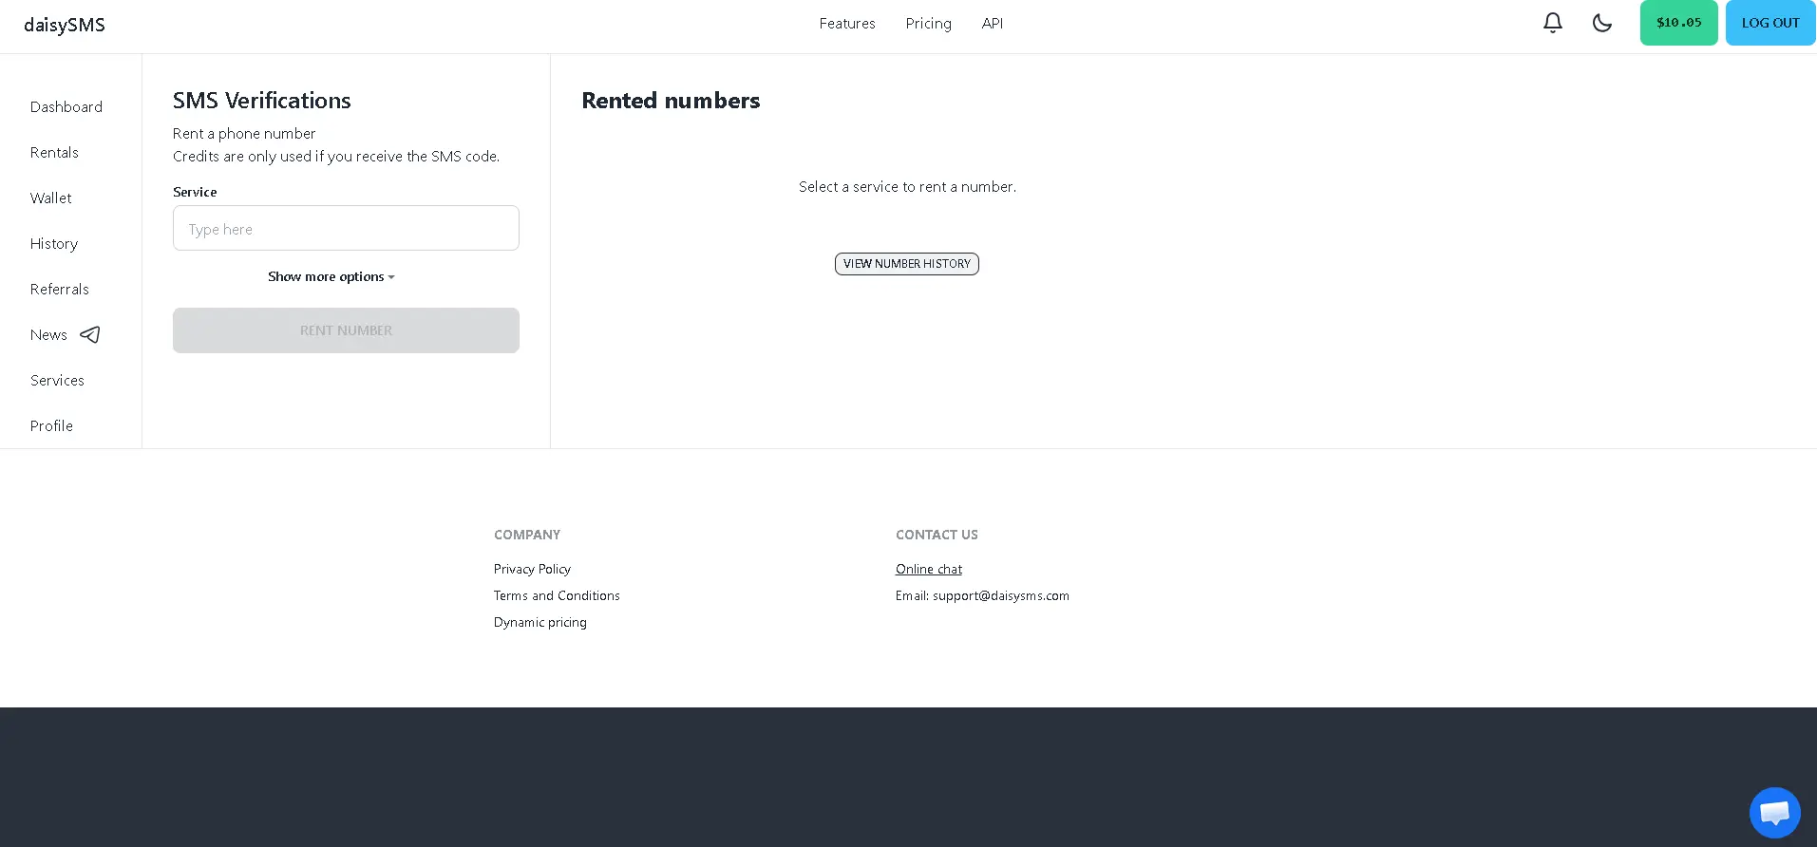Open the Online chat link
1817x847 pixels.
(929, 569)
